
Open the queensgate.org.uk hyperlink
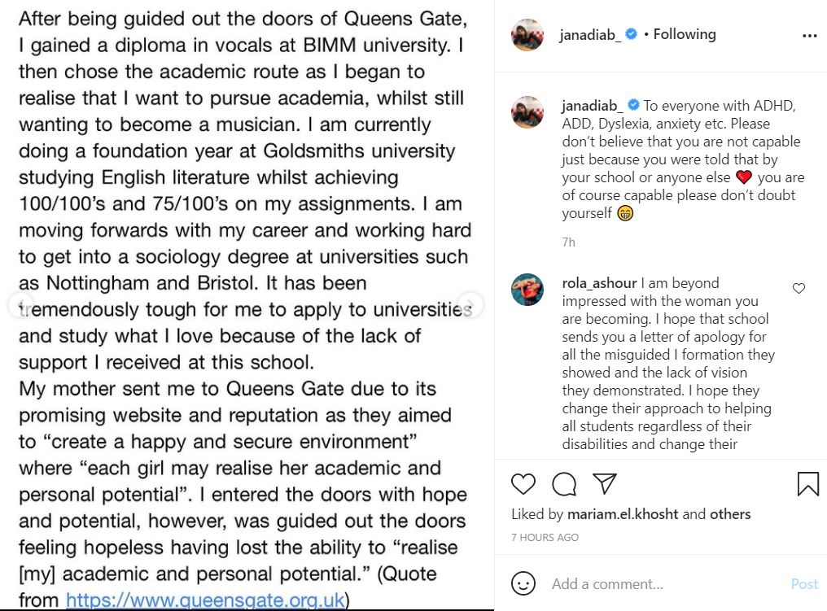(x=205, y=600)
